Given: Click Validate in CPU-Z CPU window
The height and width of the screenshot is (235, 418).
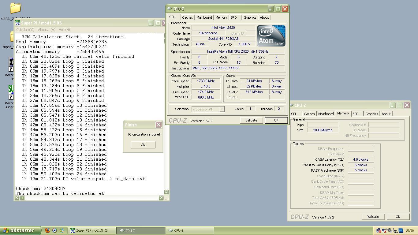Looking at the screenshot, I should 251,120.
